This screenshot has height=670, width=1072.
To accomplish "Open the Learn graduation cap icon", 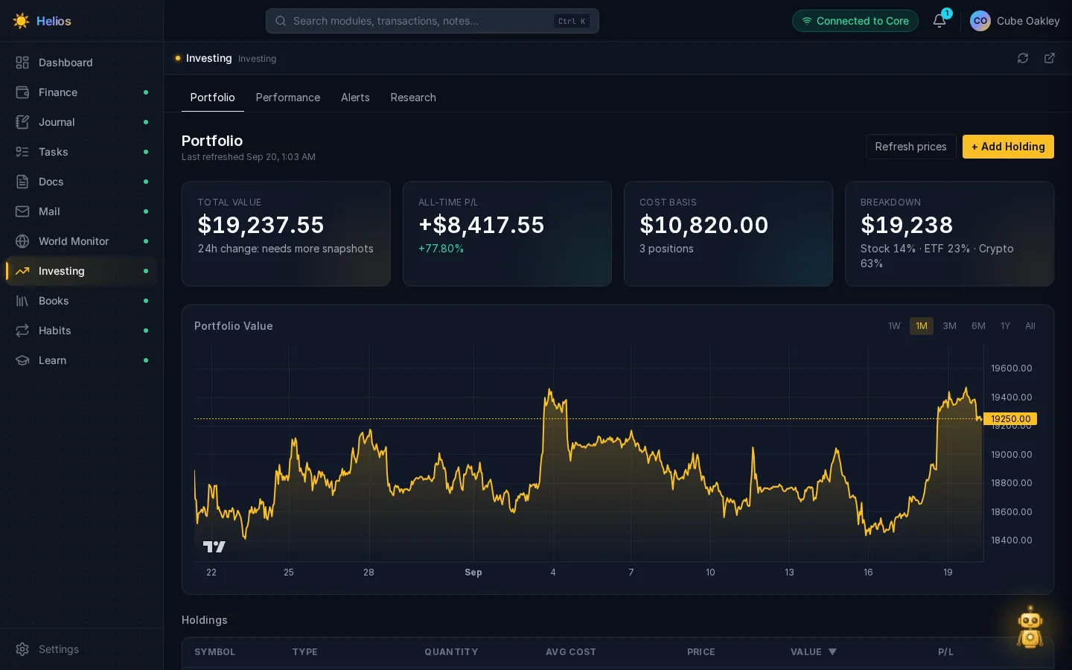I will [22, 360].
